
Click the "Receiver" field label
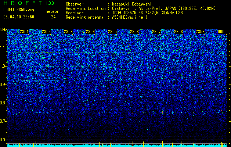click(x=75, y=13)
